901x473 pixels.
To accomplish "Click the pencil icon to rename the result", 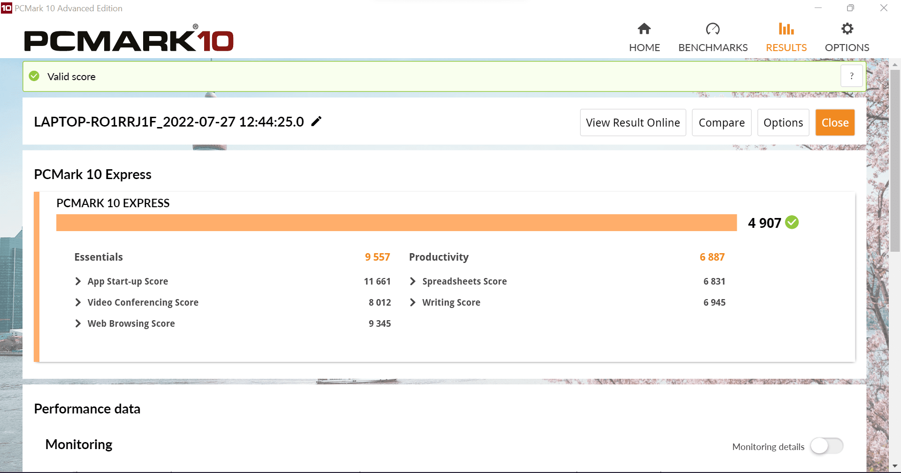I will pyautogui.click(x=317, y=121).
